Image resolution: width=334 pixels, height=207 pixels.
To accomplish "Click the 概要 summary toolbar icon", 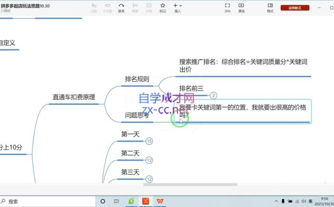I will click(x=135, y=6).
